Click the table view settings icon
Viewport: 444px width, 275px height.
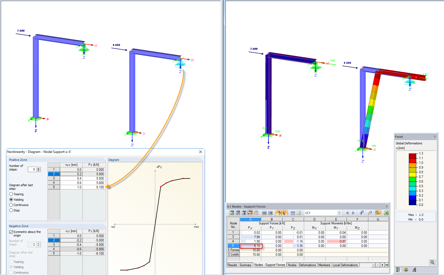[x=293, y=213]
